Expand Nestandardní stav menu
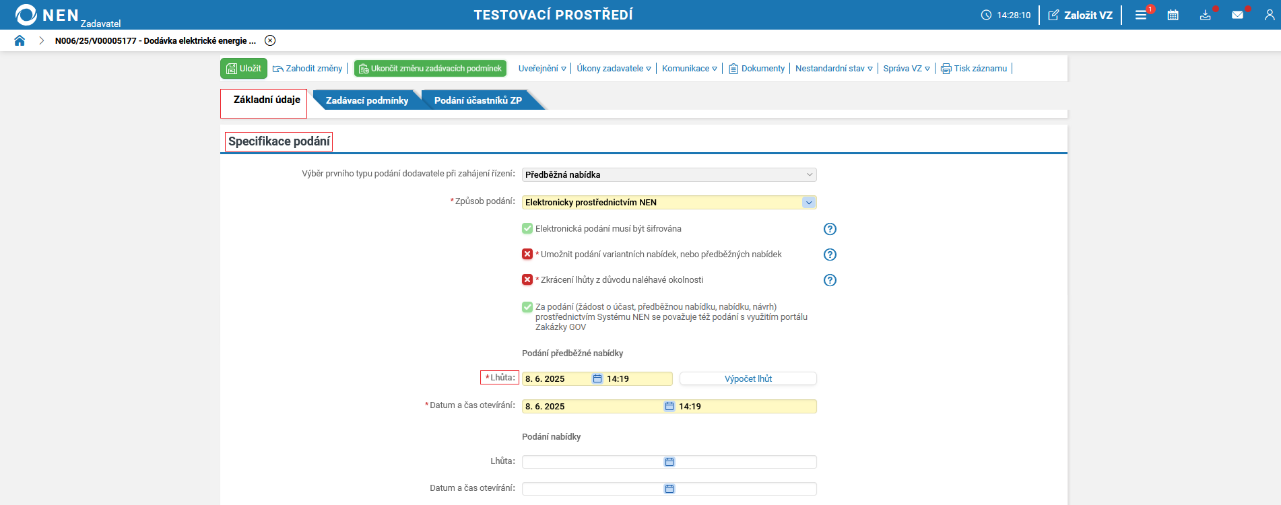 834,68
